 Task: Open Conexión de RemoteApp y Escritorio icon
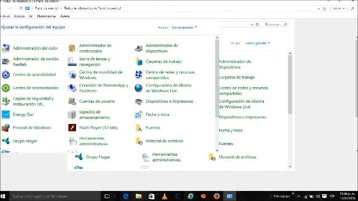72,88
